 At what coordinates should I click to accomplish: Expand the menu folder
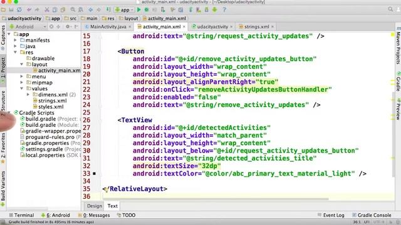point(22,76)
